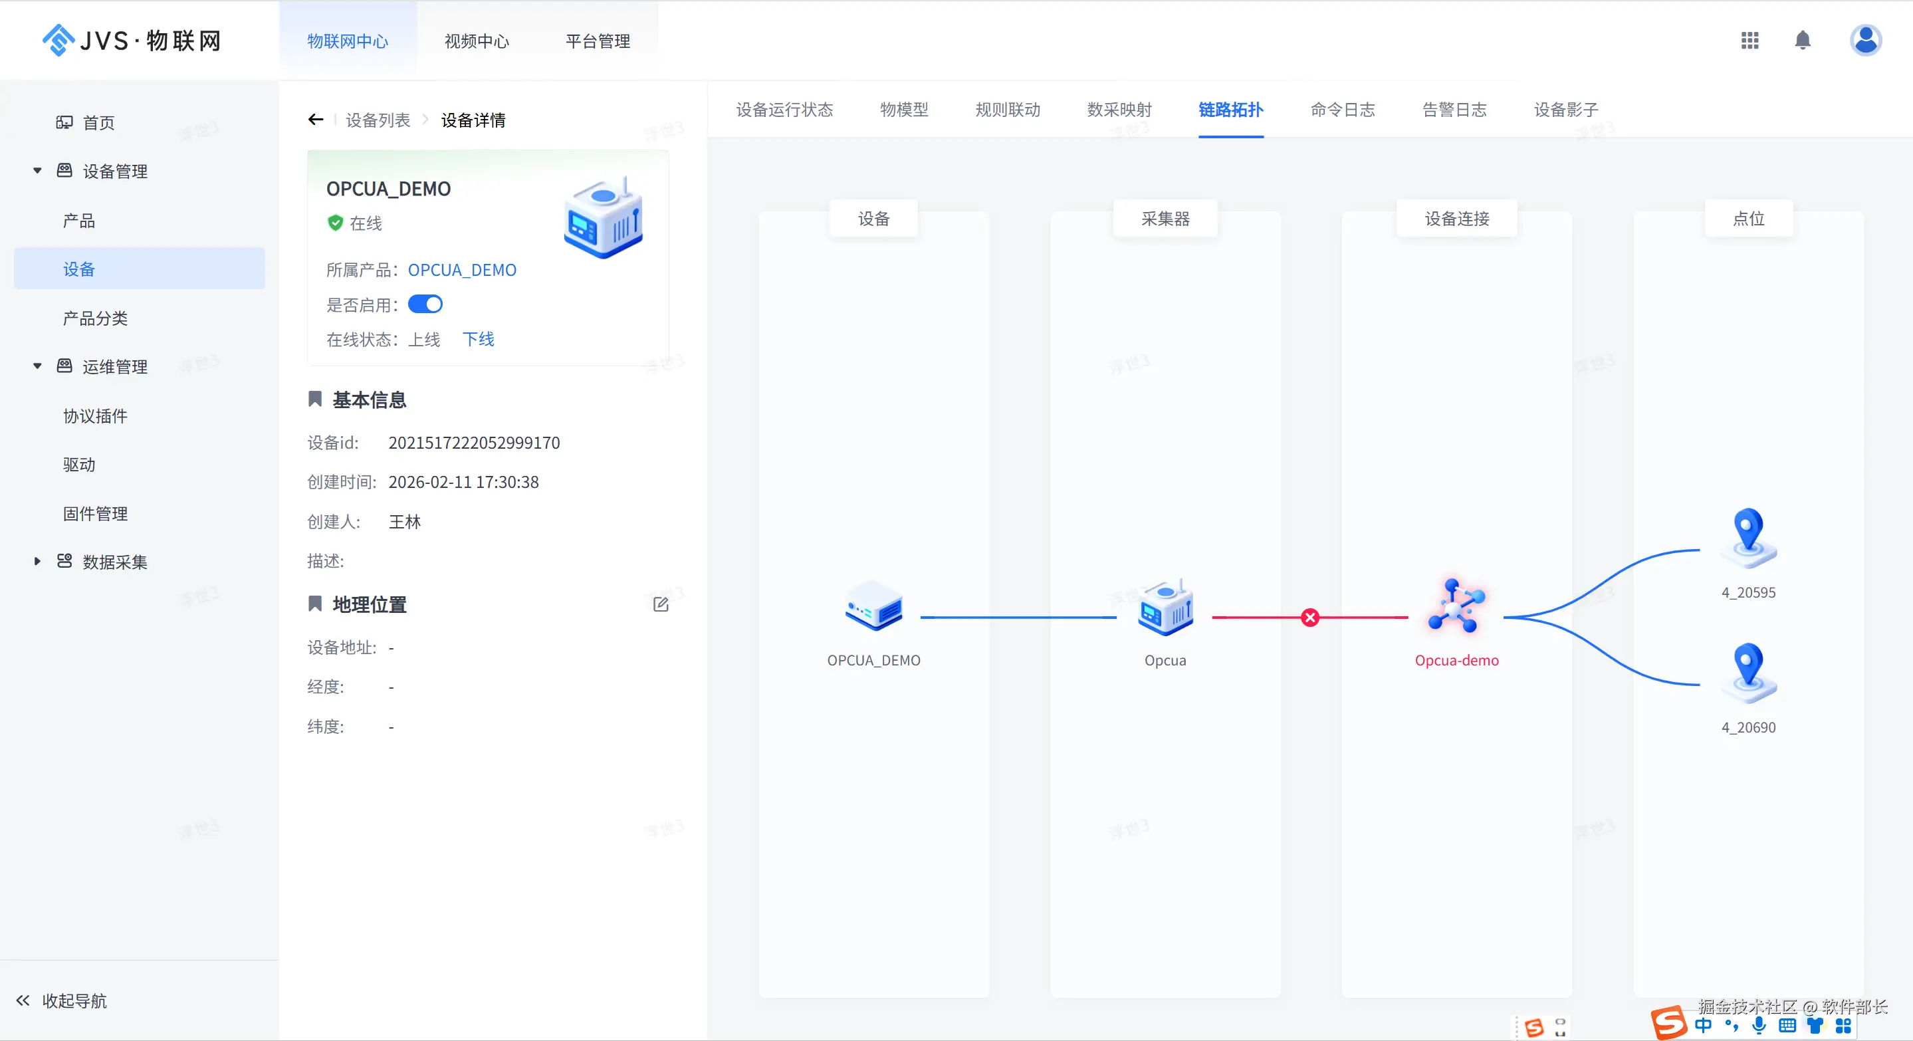Expand the 数据采集 menu group
The image size is (1913, 1041).
(37, 561)
